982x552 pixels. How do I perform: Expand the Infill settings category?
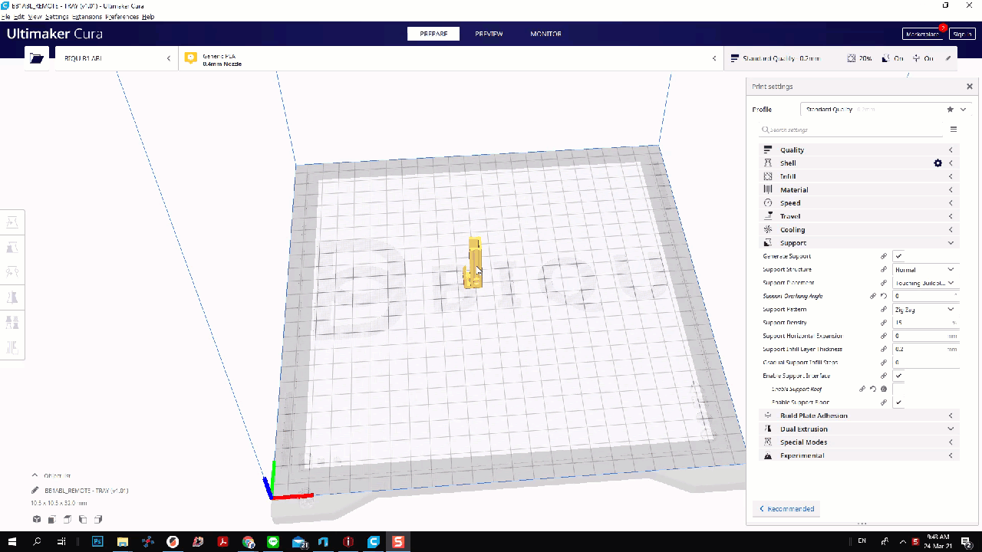point(859,176)
